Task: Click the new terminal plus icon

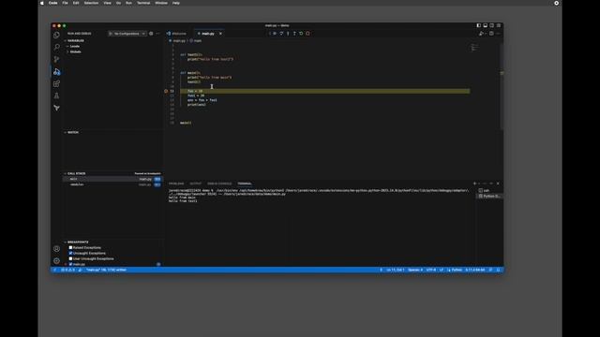Action: coord(474,183)
